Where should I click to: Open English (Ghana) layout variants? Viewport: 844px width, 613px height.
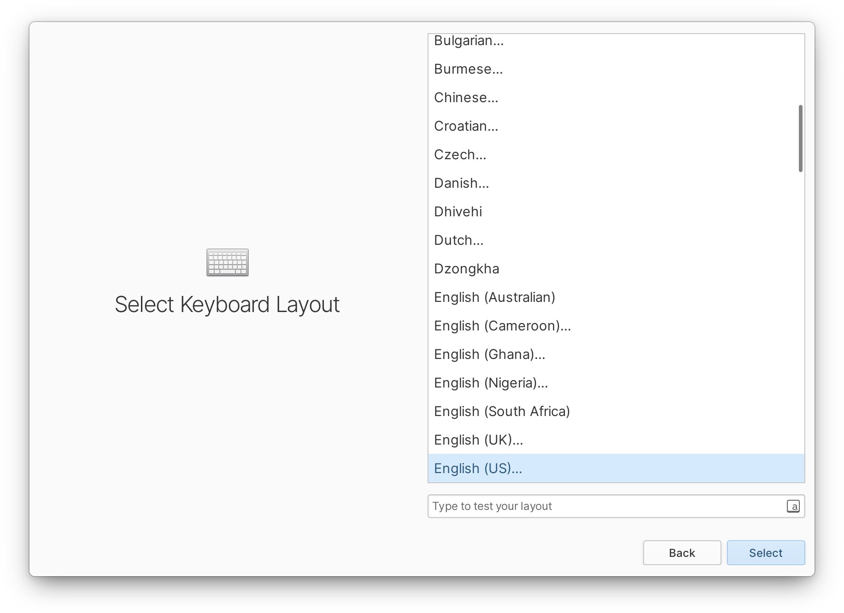pos(489,354)
